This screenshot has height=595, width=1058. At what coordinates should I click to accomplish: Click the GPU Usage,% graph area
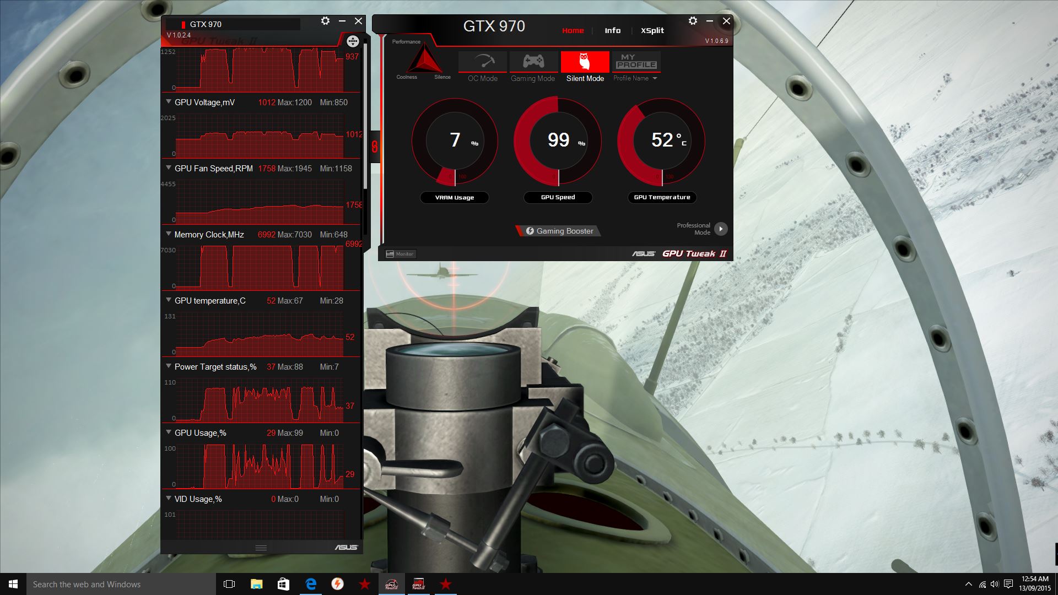pyautogui.click(x=260, y=466)
